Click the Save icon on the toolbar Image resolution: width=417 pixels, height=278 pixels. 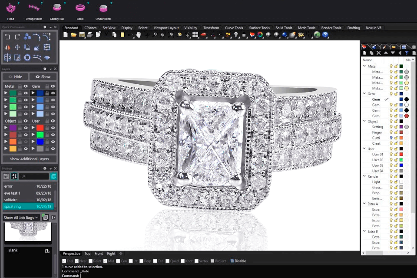[83, 35]
